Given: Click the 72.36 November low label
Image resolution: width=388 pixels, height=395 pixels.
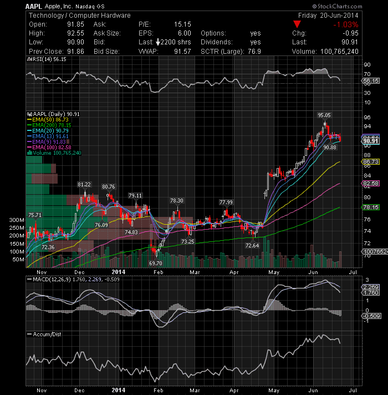Looking at the screenshot, I should coord(48,247).
